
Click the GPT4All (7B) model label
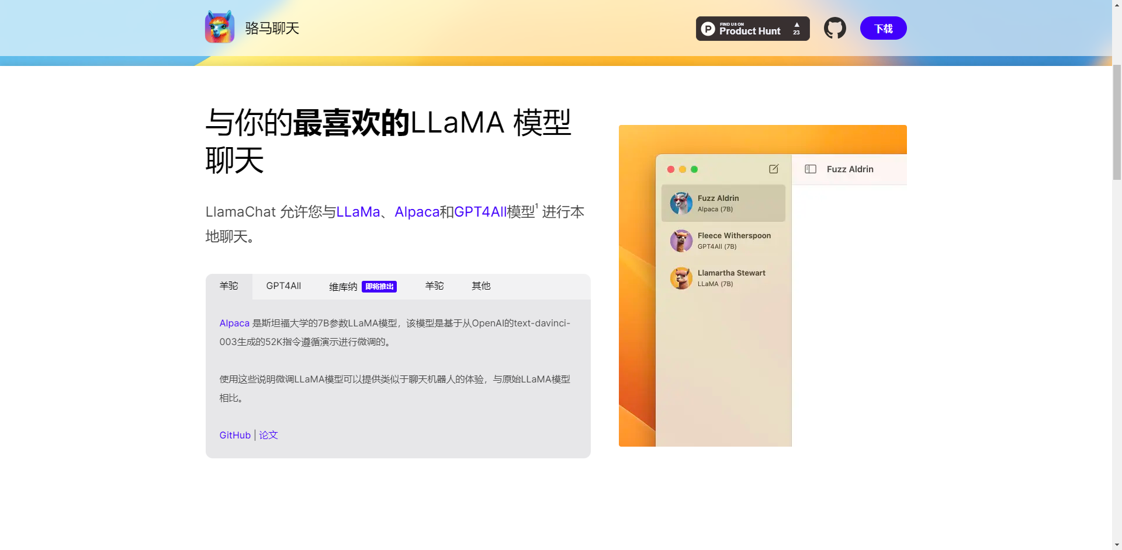pyautogui.click(x=717, y=246)
